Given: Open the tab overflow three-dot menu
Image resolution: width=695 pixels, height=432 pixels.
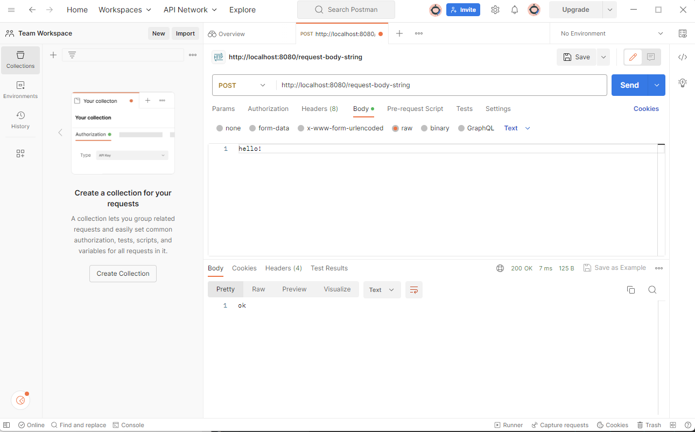Looking at the screenshot, I should pyautogui.click(x=419, y=33).
